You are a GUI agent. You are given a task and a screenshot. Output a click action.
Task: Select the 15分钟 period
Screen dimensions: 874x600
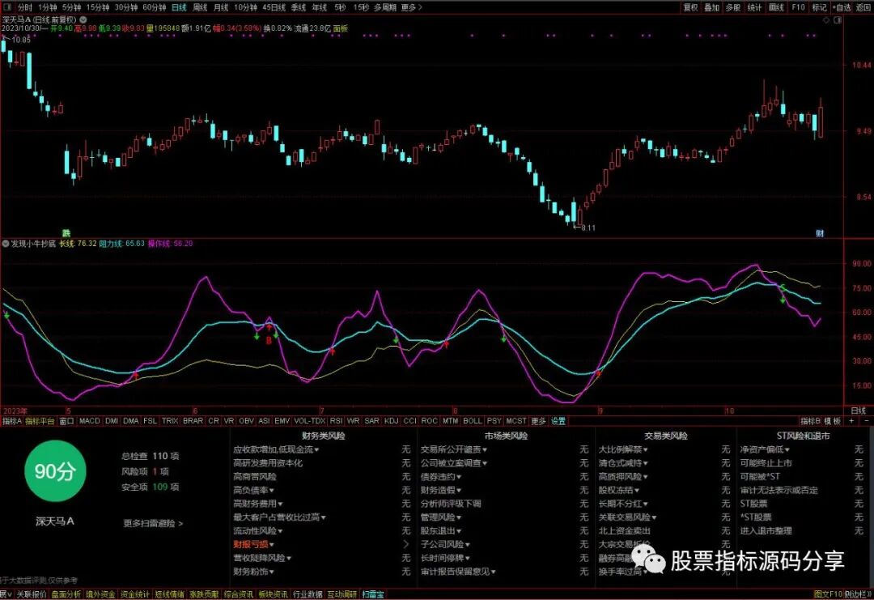point(98,7)
